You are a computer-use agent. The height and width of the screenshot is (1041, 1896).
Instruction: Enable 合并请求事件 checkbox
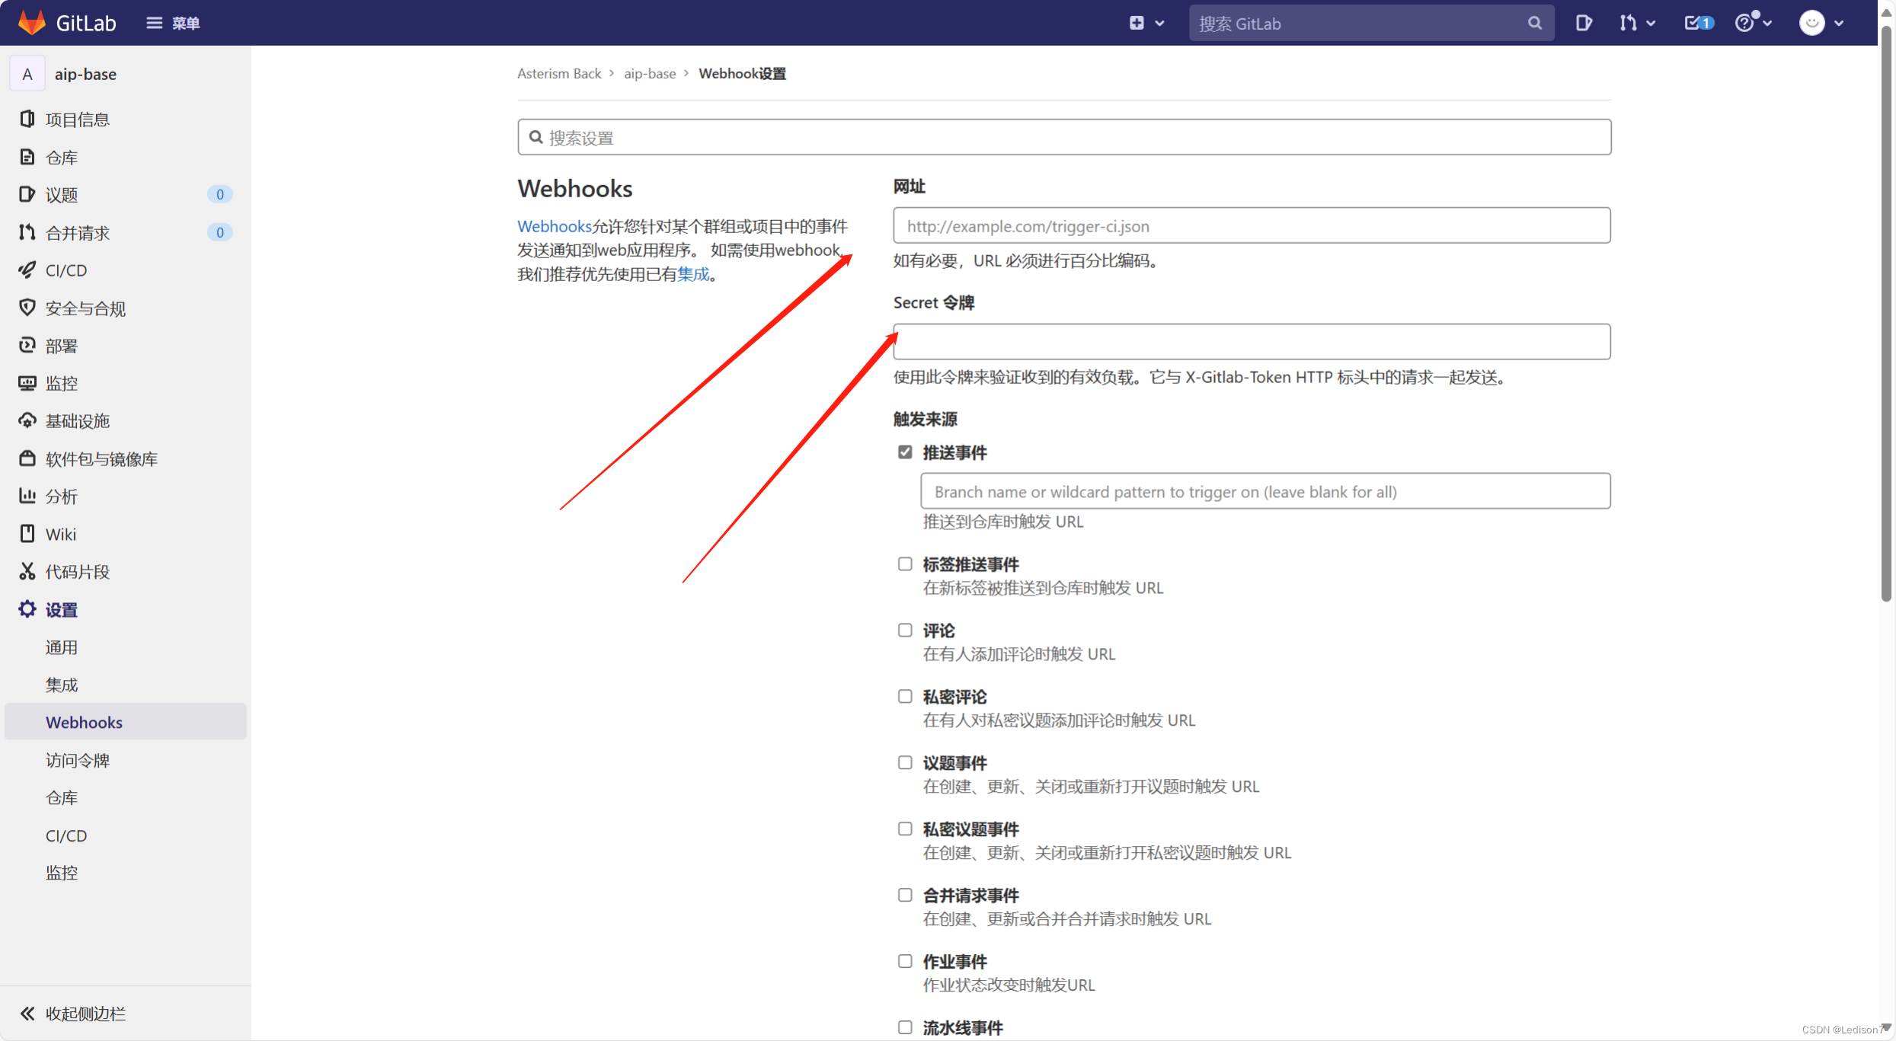(x=905, y=895)
